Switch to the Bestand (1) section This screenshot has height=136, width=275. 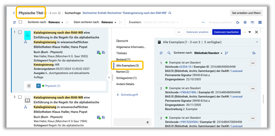coord(123,59)
